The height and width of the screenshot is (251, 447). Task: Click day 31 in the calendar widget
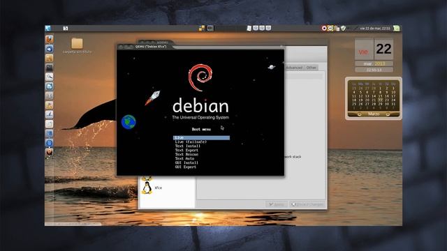pyautogui.click(x=393, y=104)
